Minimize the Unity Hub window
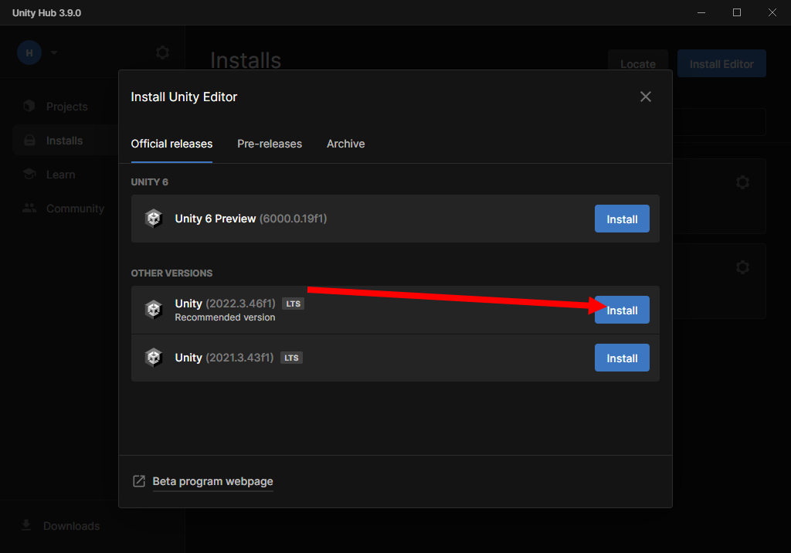 [701, 12]
